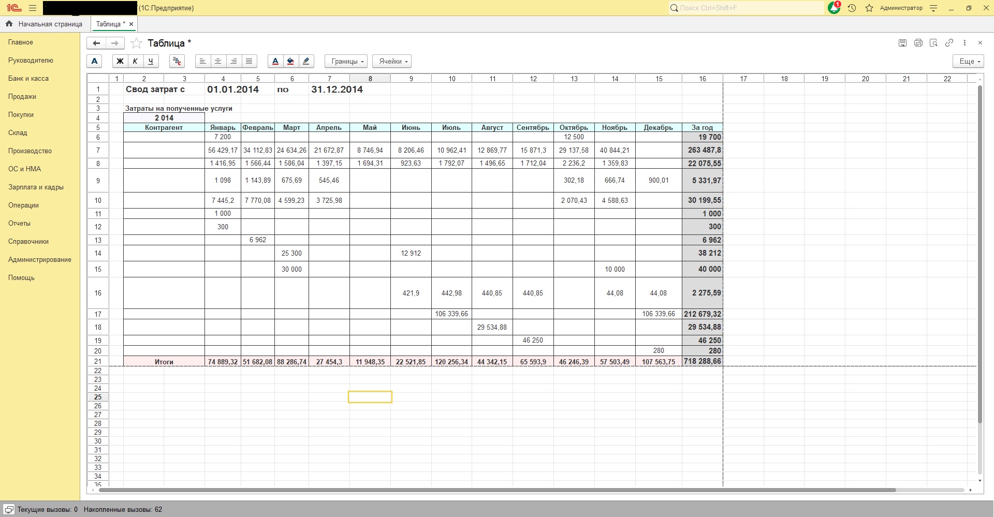The width and height of the screenshot is (994, 517).
Task: Align cell text left
Action: 203,61
